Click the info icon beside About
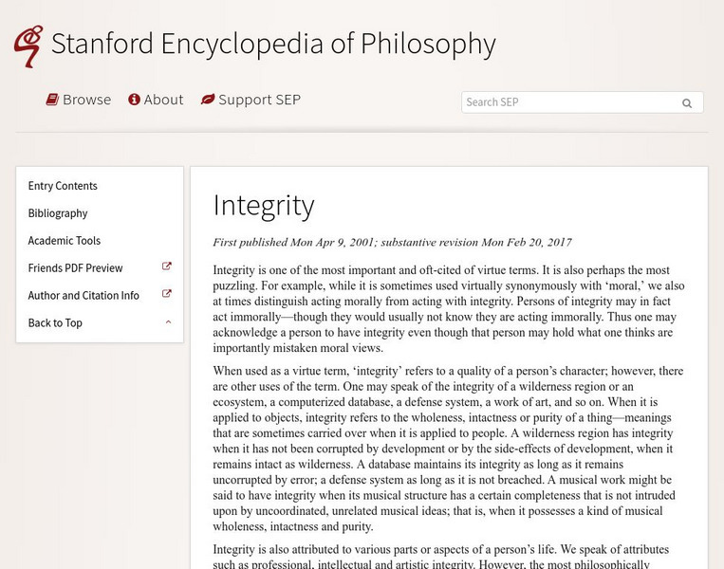This screenshot has width=724, height=569. 135,100
